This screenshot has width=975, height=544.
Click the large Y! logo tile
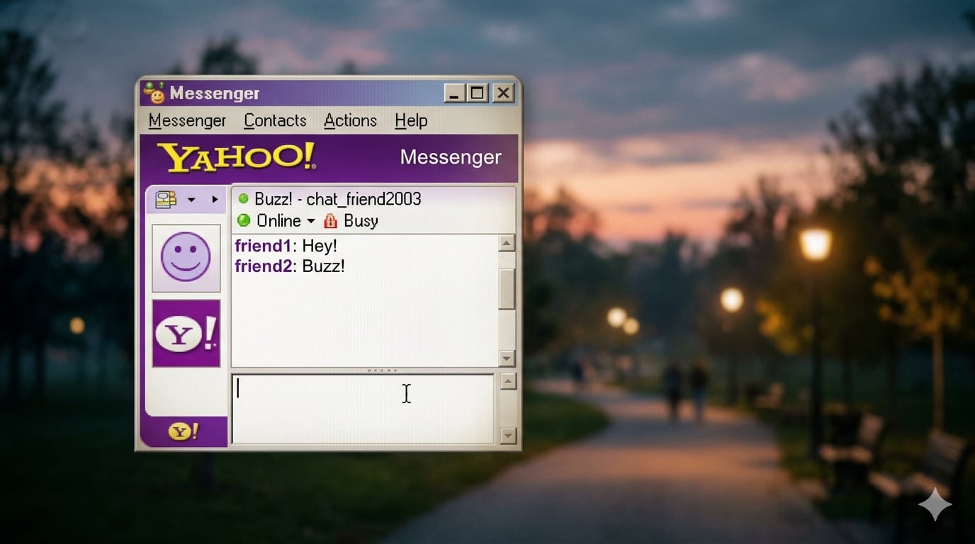186,333
